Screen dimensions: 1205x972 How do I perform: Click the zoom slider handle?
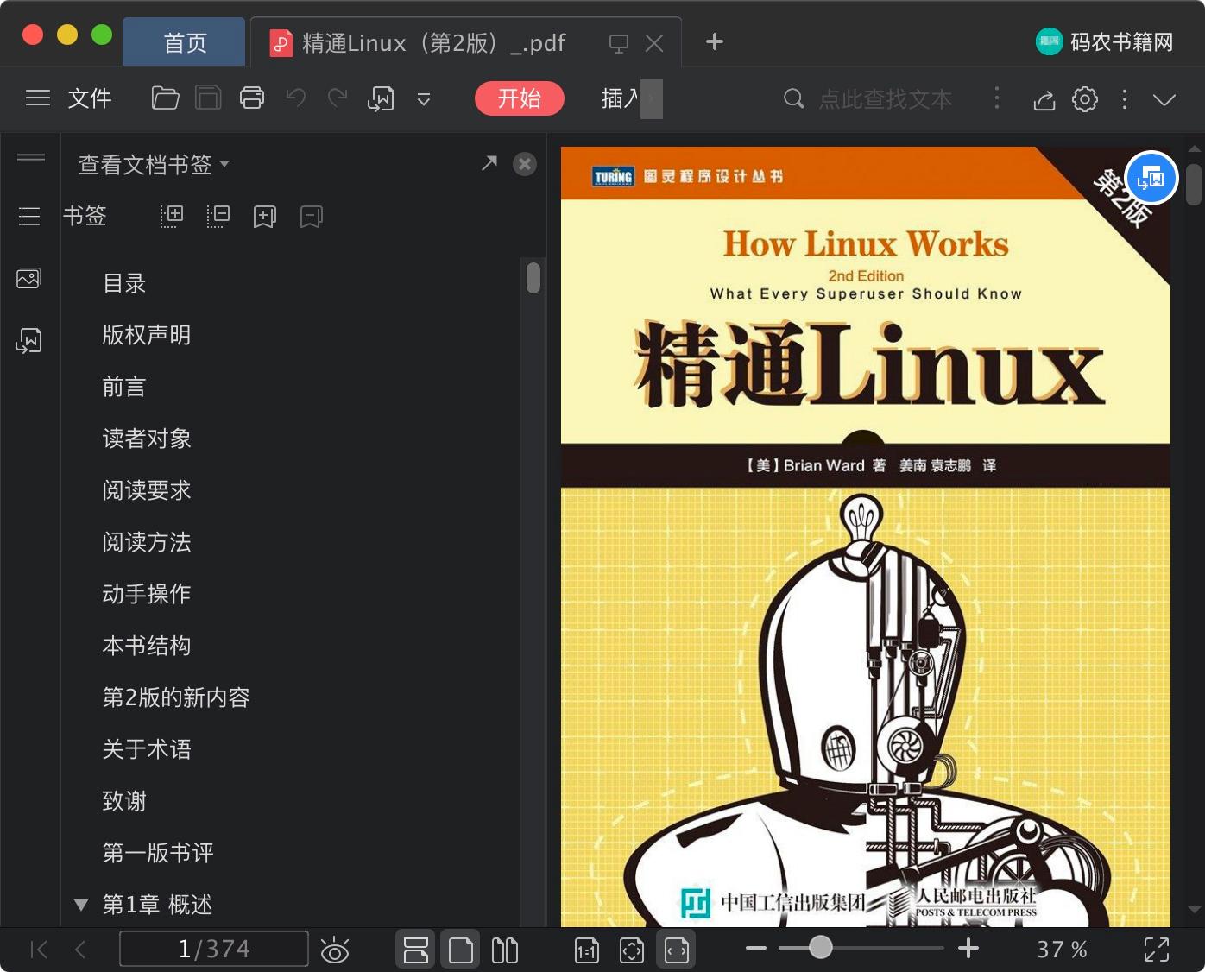[x=821, y=948]
